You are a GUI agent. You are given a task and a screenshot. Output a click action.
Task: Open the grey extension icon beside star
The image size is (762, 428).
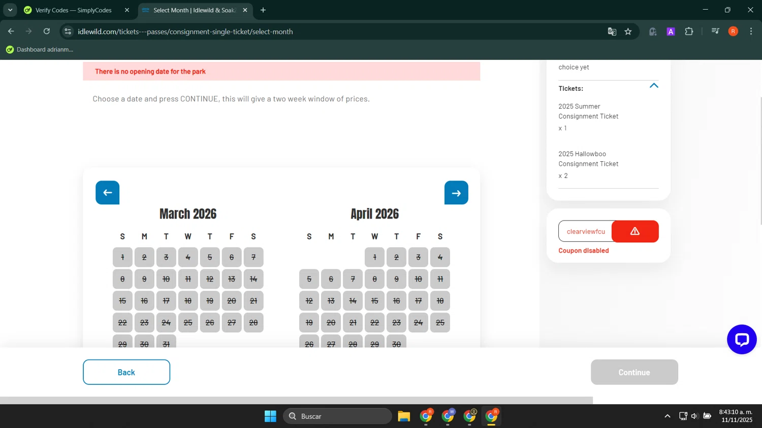pos(653,31)
